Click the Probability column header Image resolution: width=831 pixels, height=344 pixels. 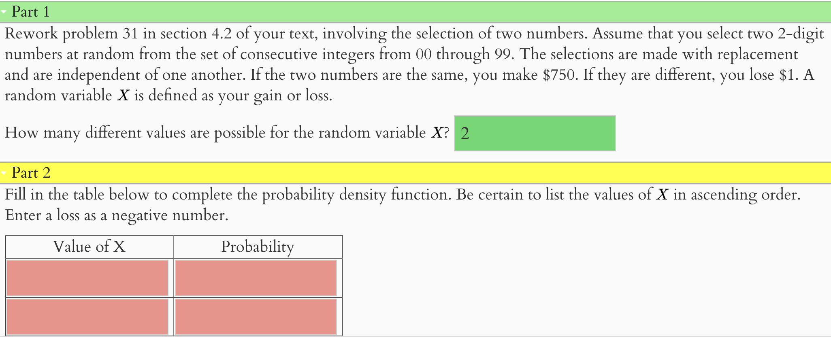(x=258, y=246)
